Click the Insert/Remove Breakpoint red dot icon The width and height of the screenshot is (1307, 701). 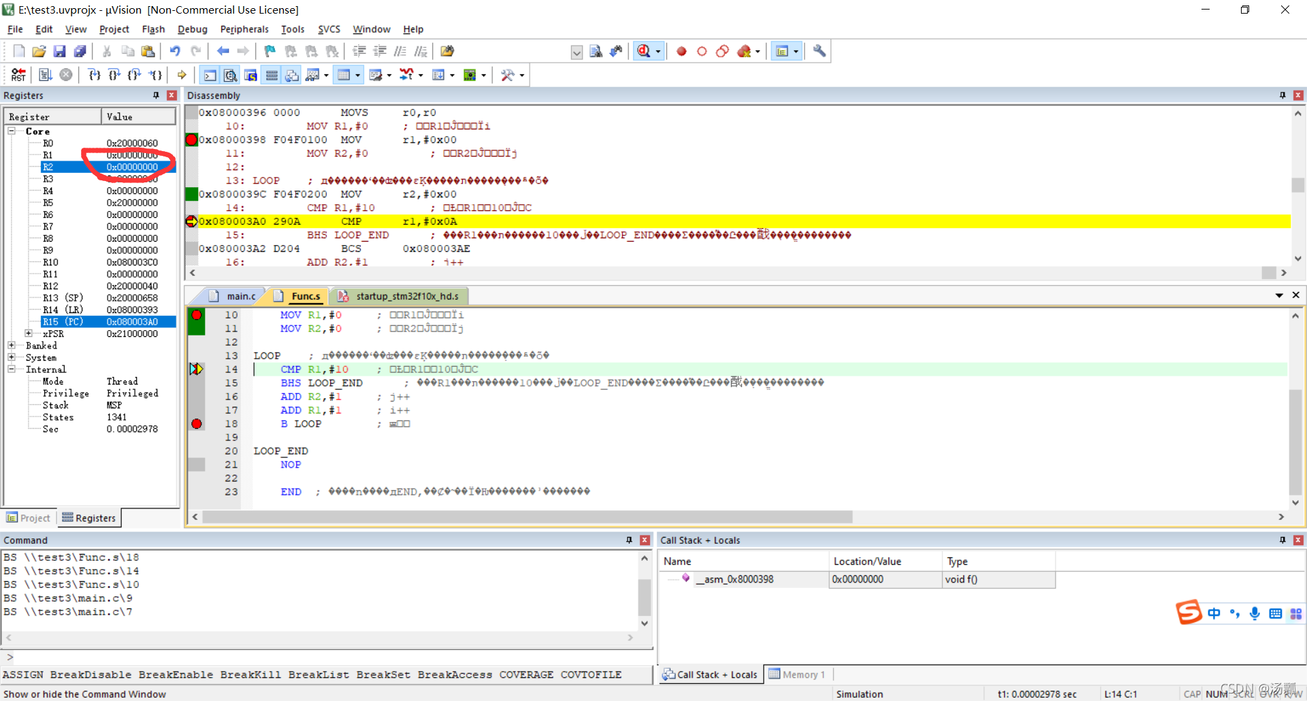click(x=681, y=51)
